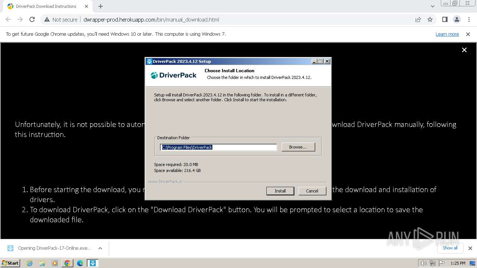
Task: Expand the tab search dropdown
Action: click(432, 6)
